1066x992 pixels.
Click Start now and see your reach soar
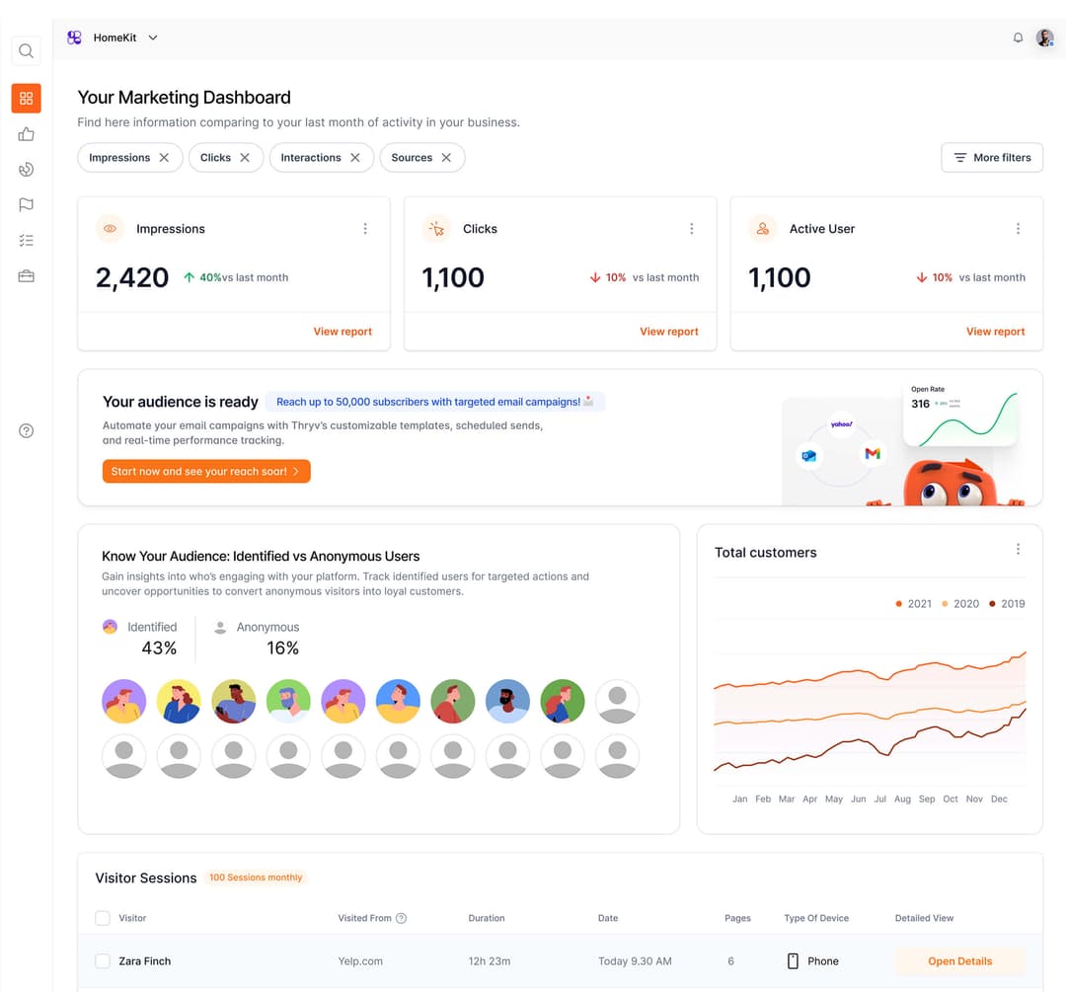click(x=206, y=472)
